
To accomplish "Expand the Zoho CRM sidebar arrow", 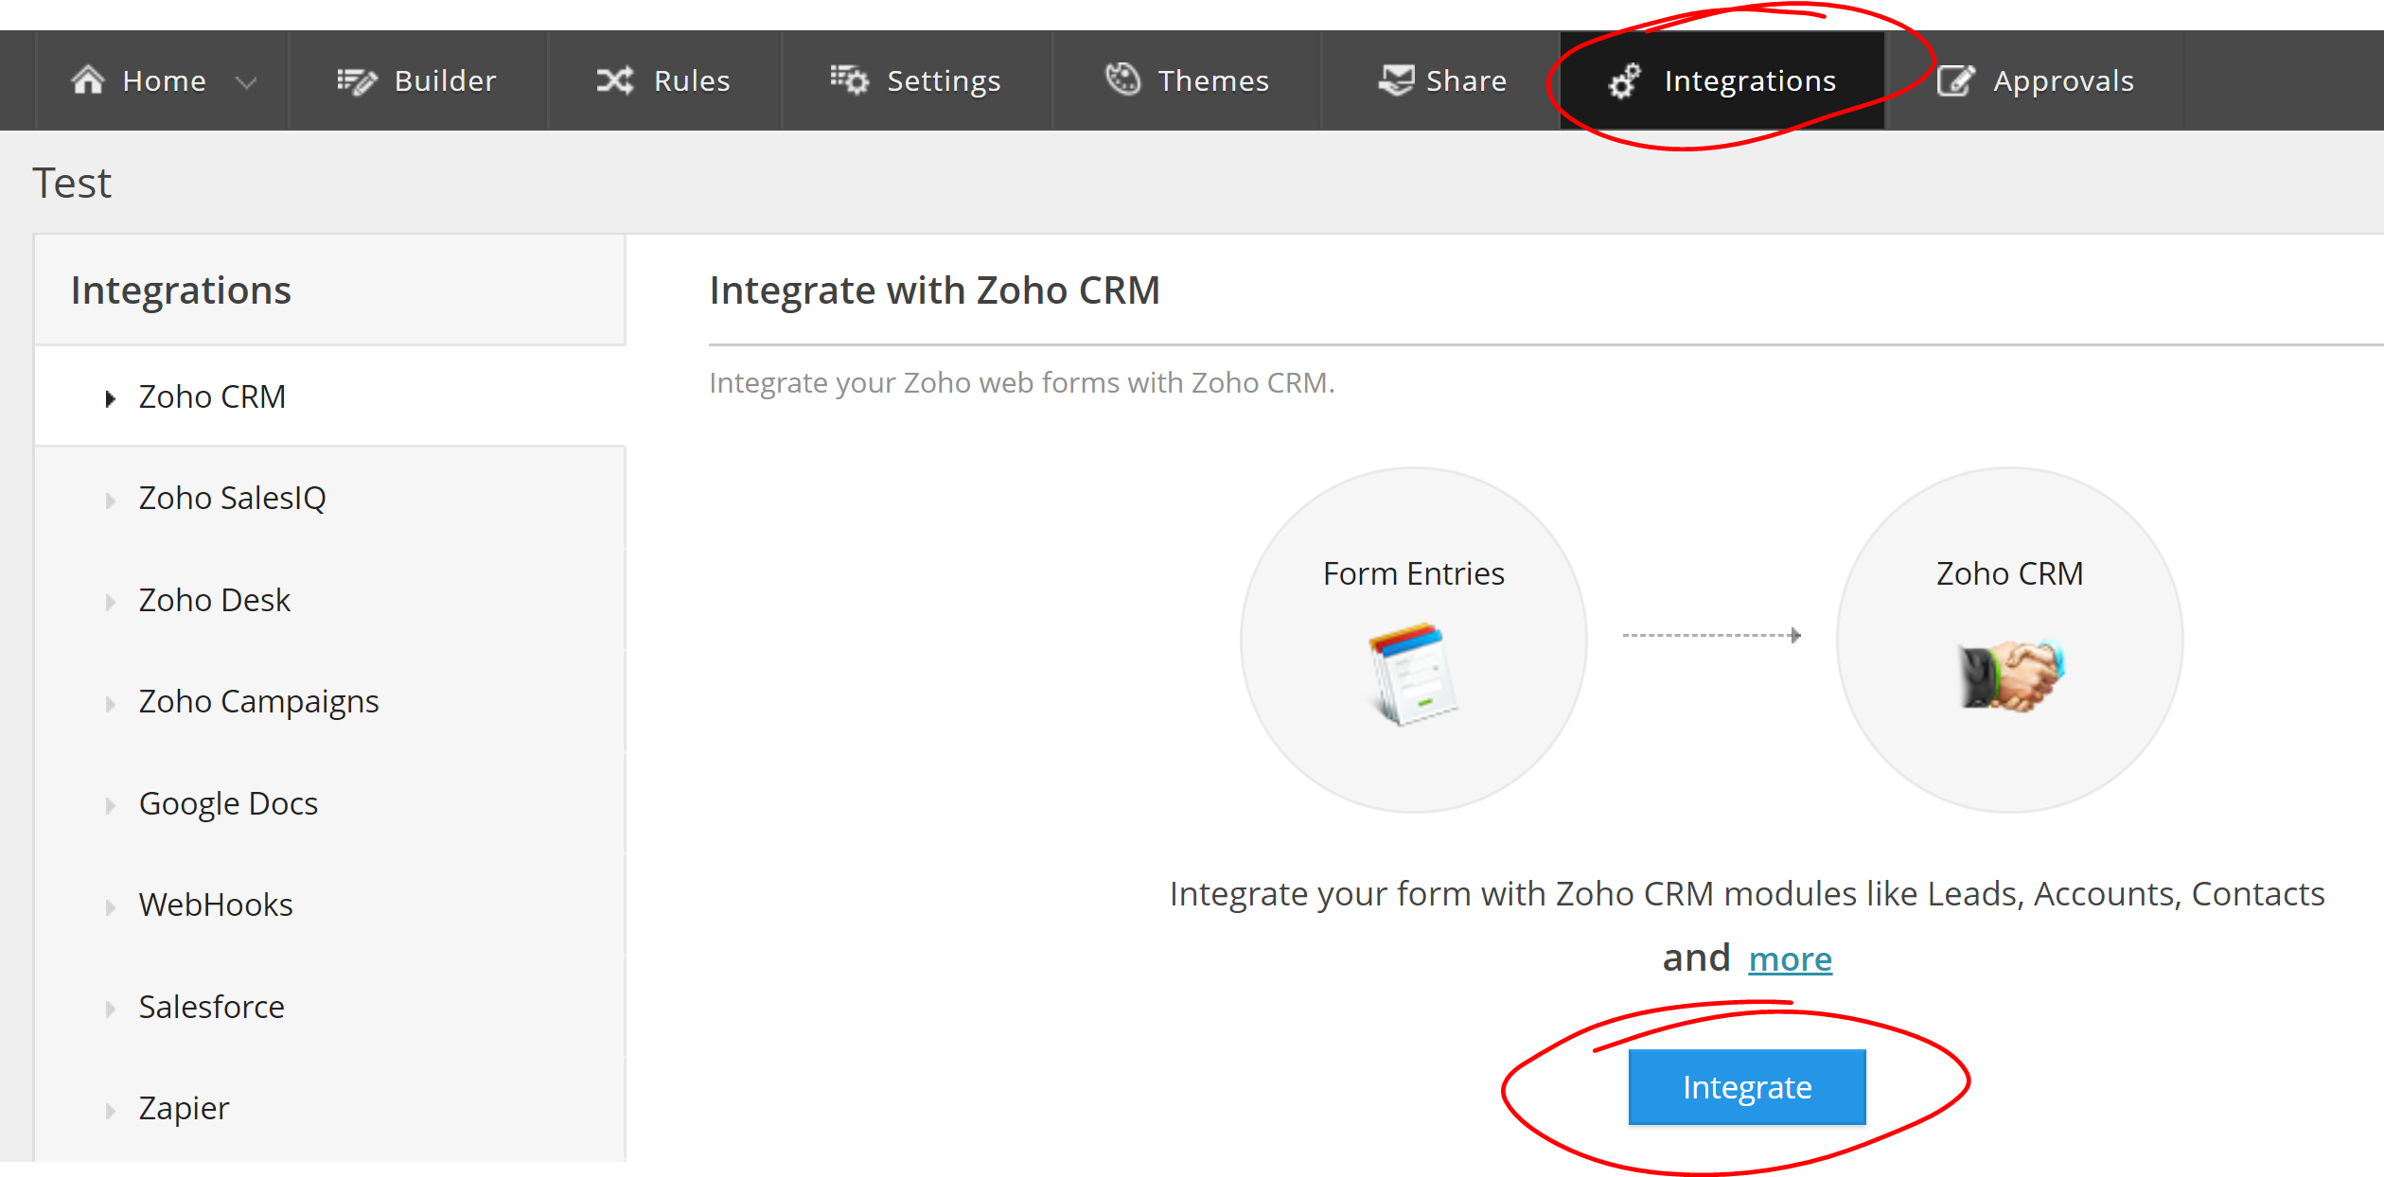I will coord(111,398).
